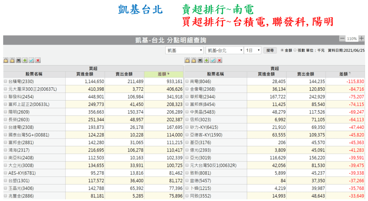Tick the checkbox for 南電(8046)

(x=187, y=82)
